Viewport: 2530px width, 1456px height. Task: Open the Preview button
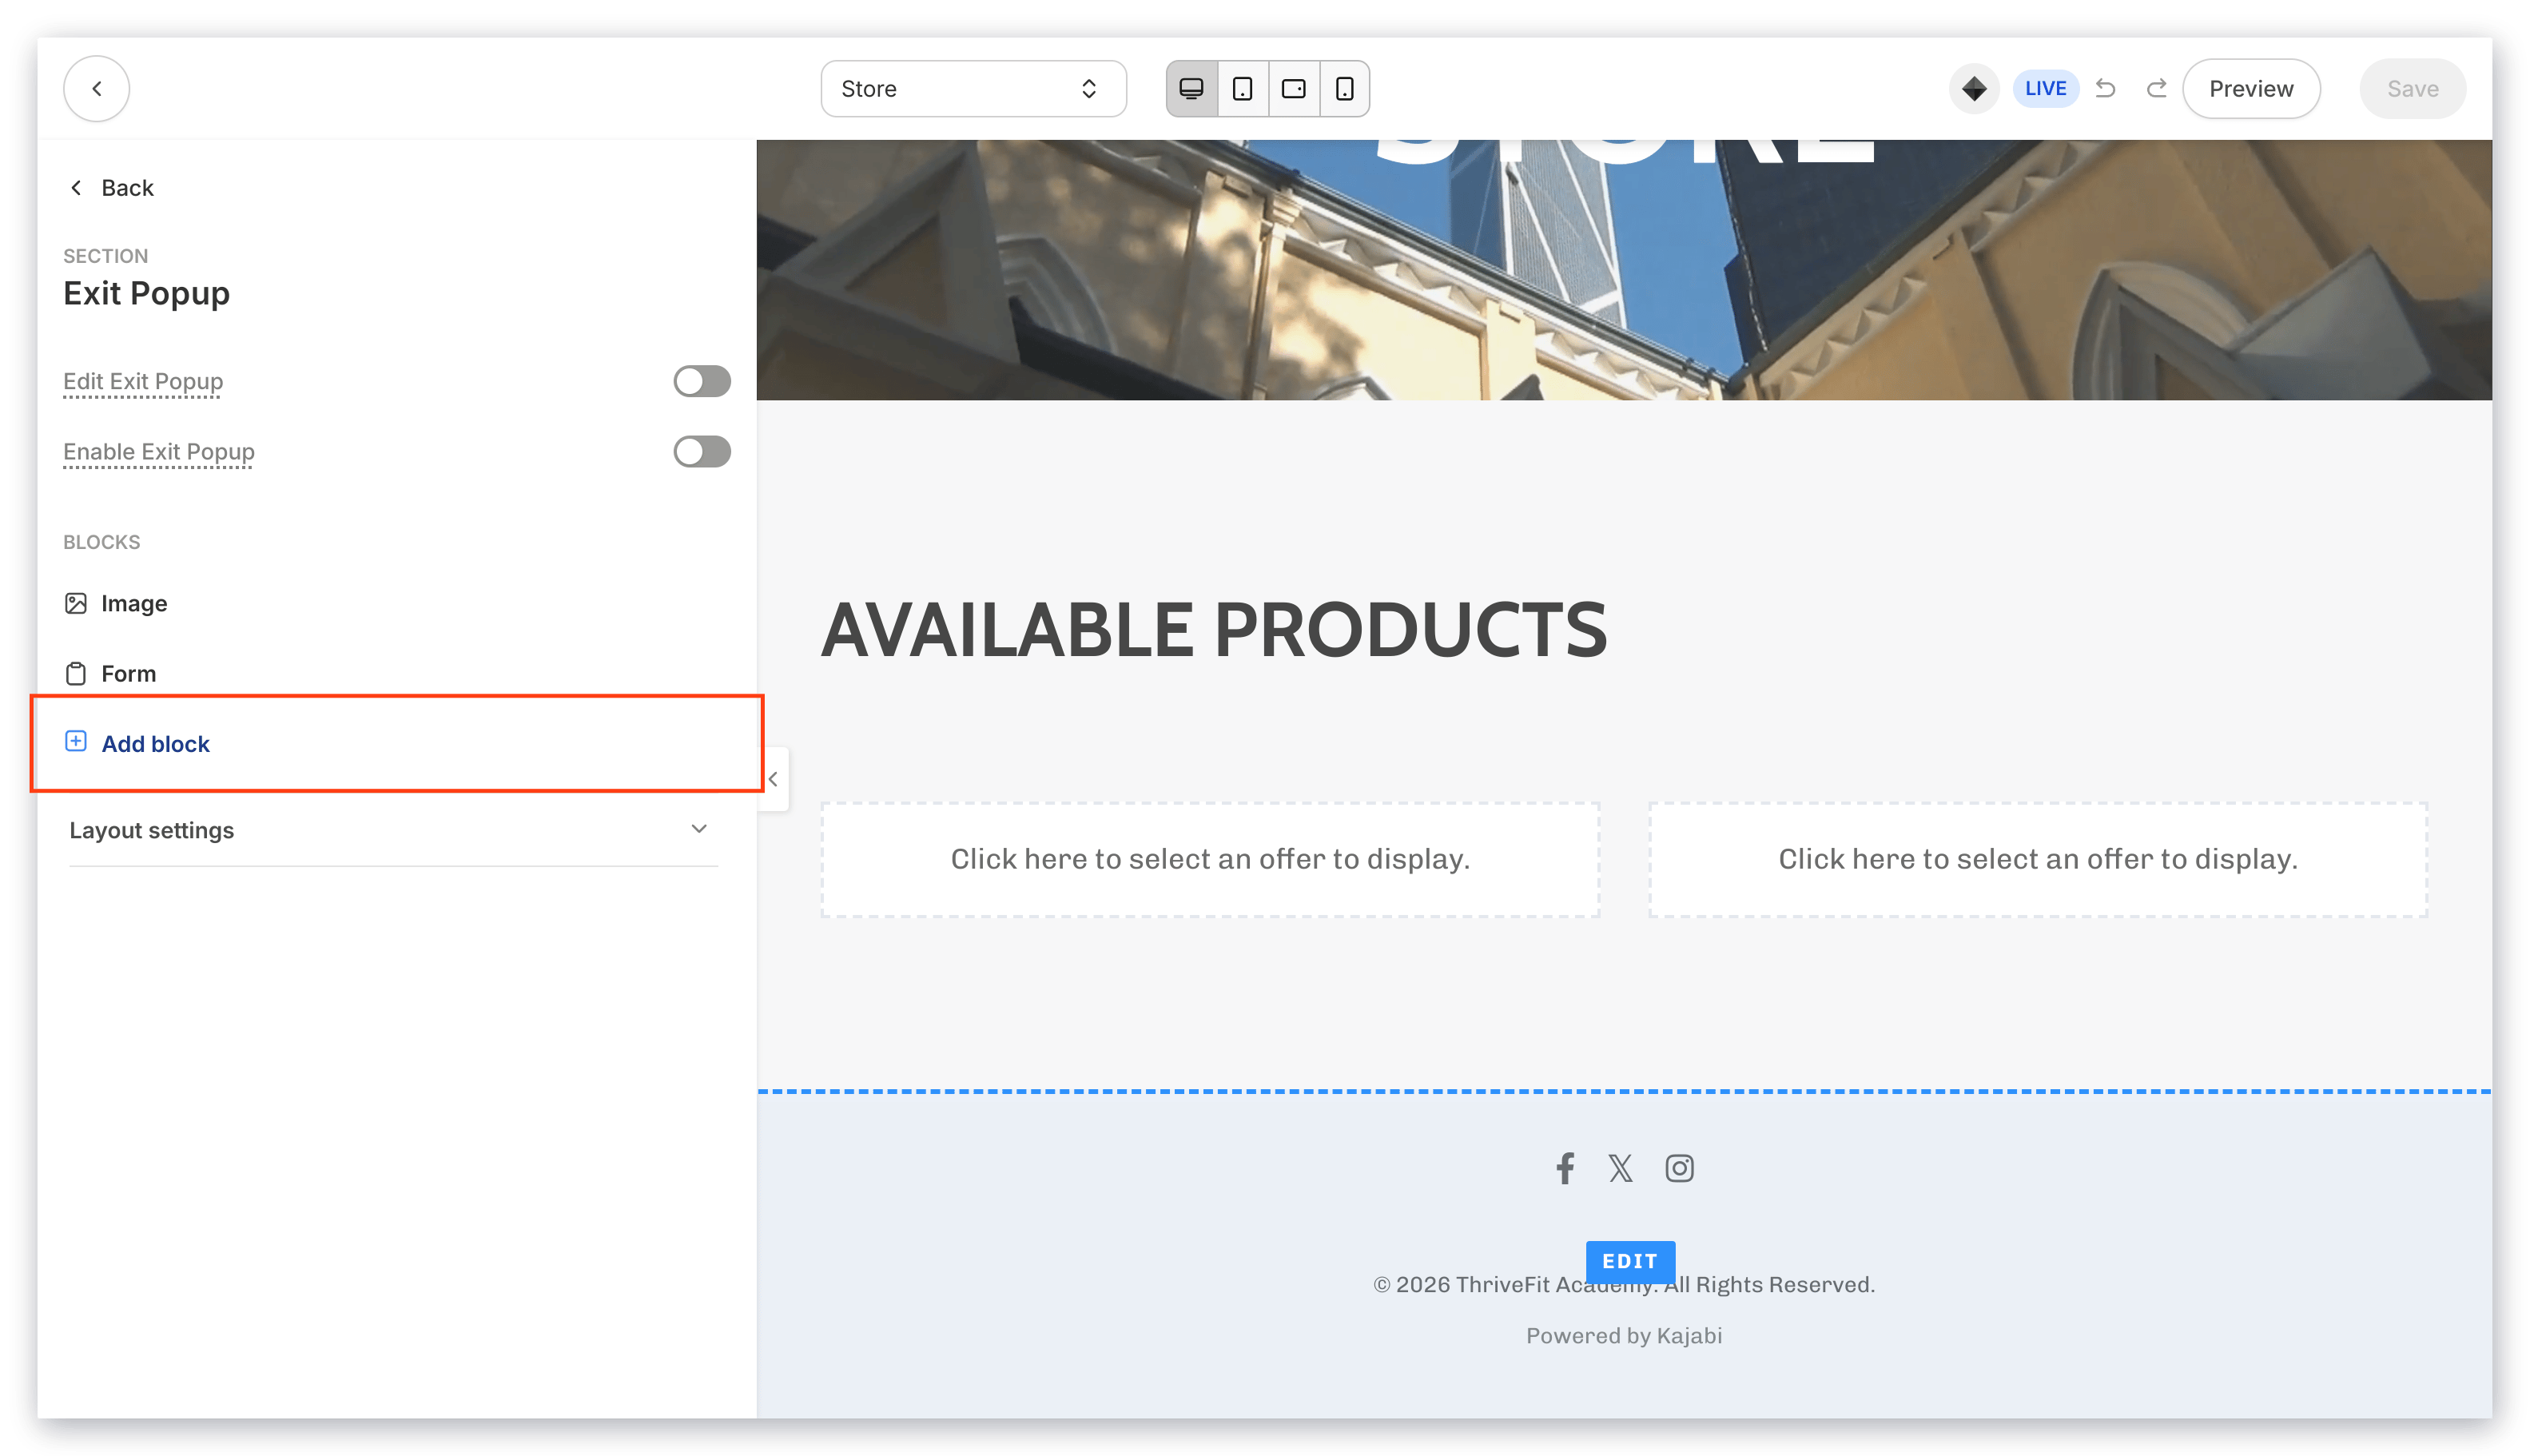pyautogui.click(x=2250, y=88)
